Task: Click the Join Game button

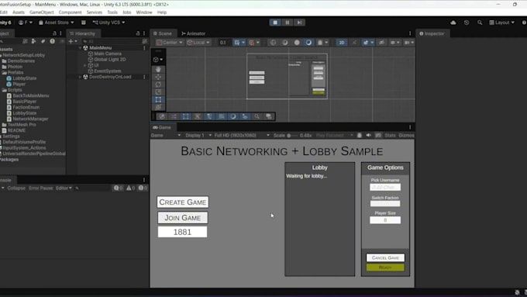Action: pyautogui.click(x=182, y=218)
